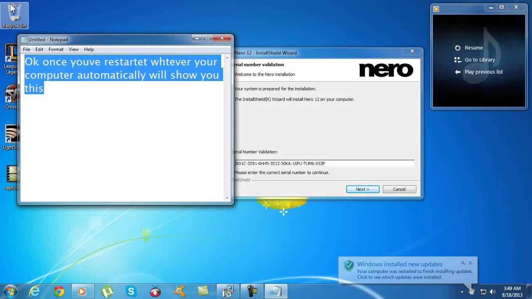The image size is (532, 299).
Task: Launch Internet Explorer from taskbar
Action: [x=35, y=292]
